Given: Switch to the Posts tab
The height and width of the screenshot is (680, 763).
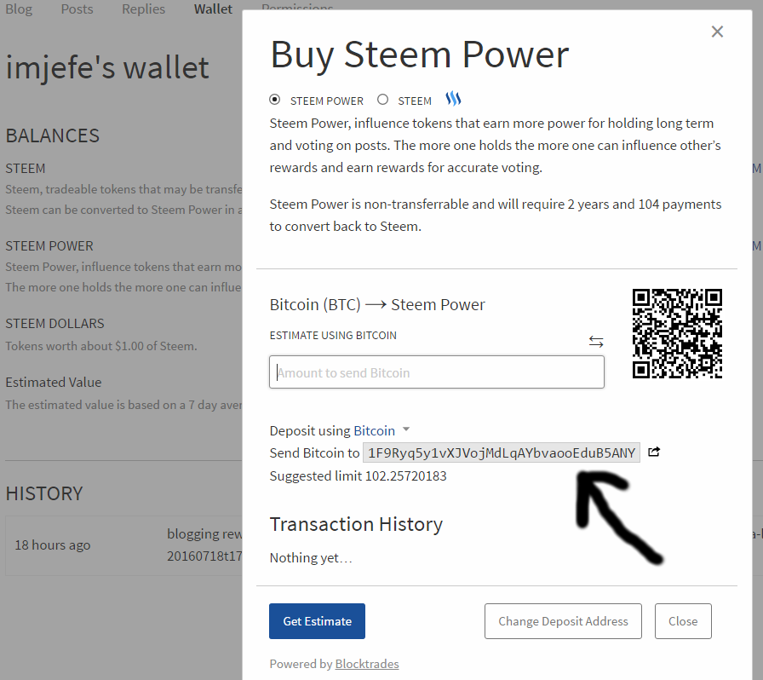Looking at the screenshot, I should tap(77, 9).
